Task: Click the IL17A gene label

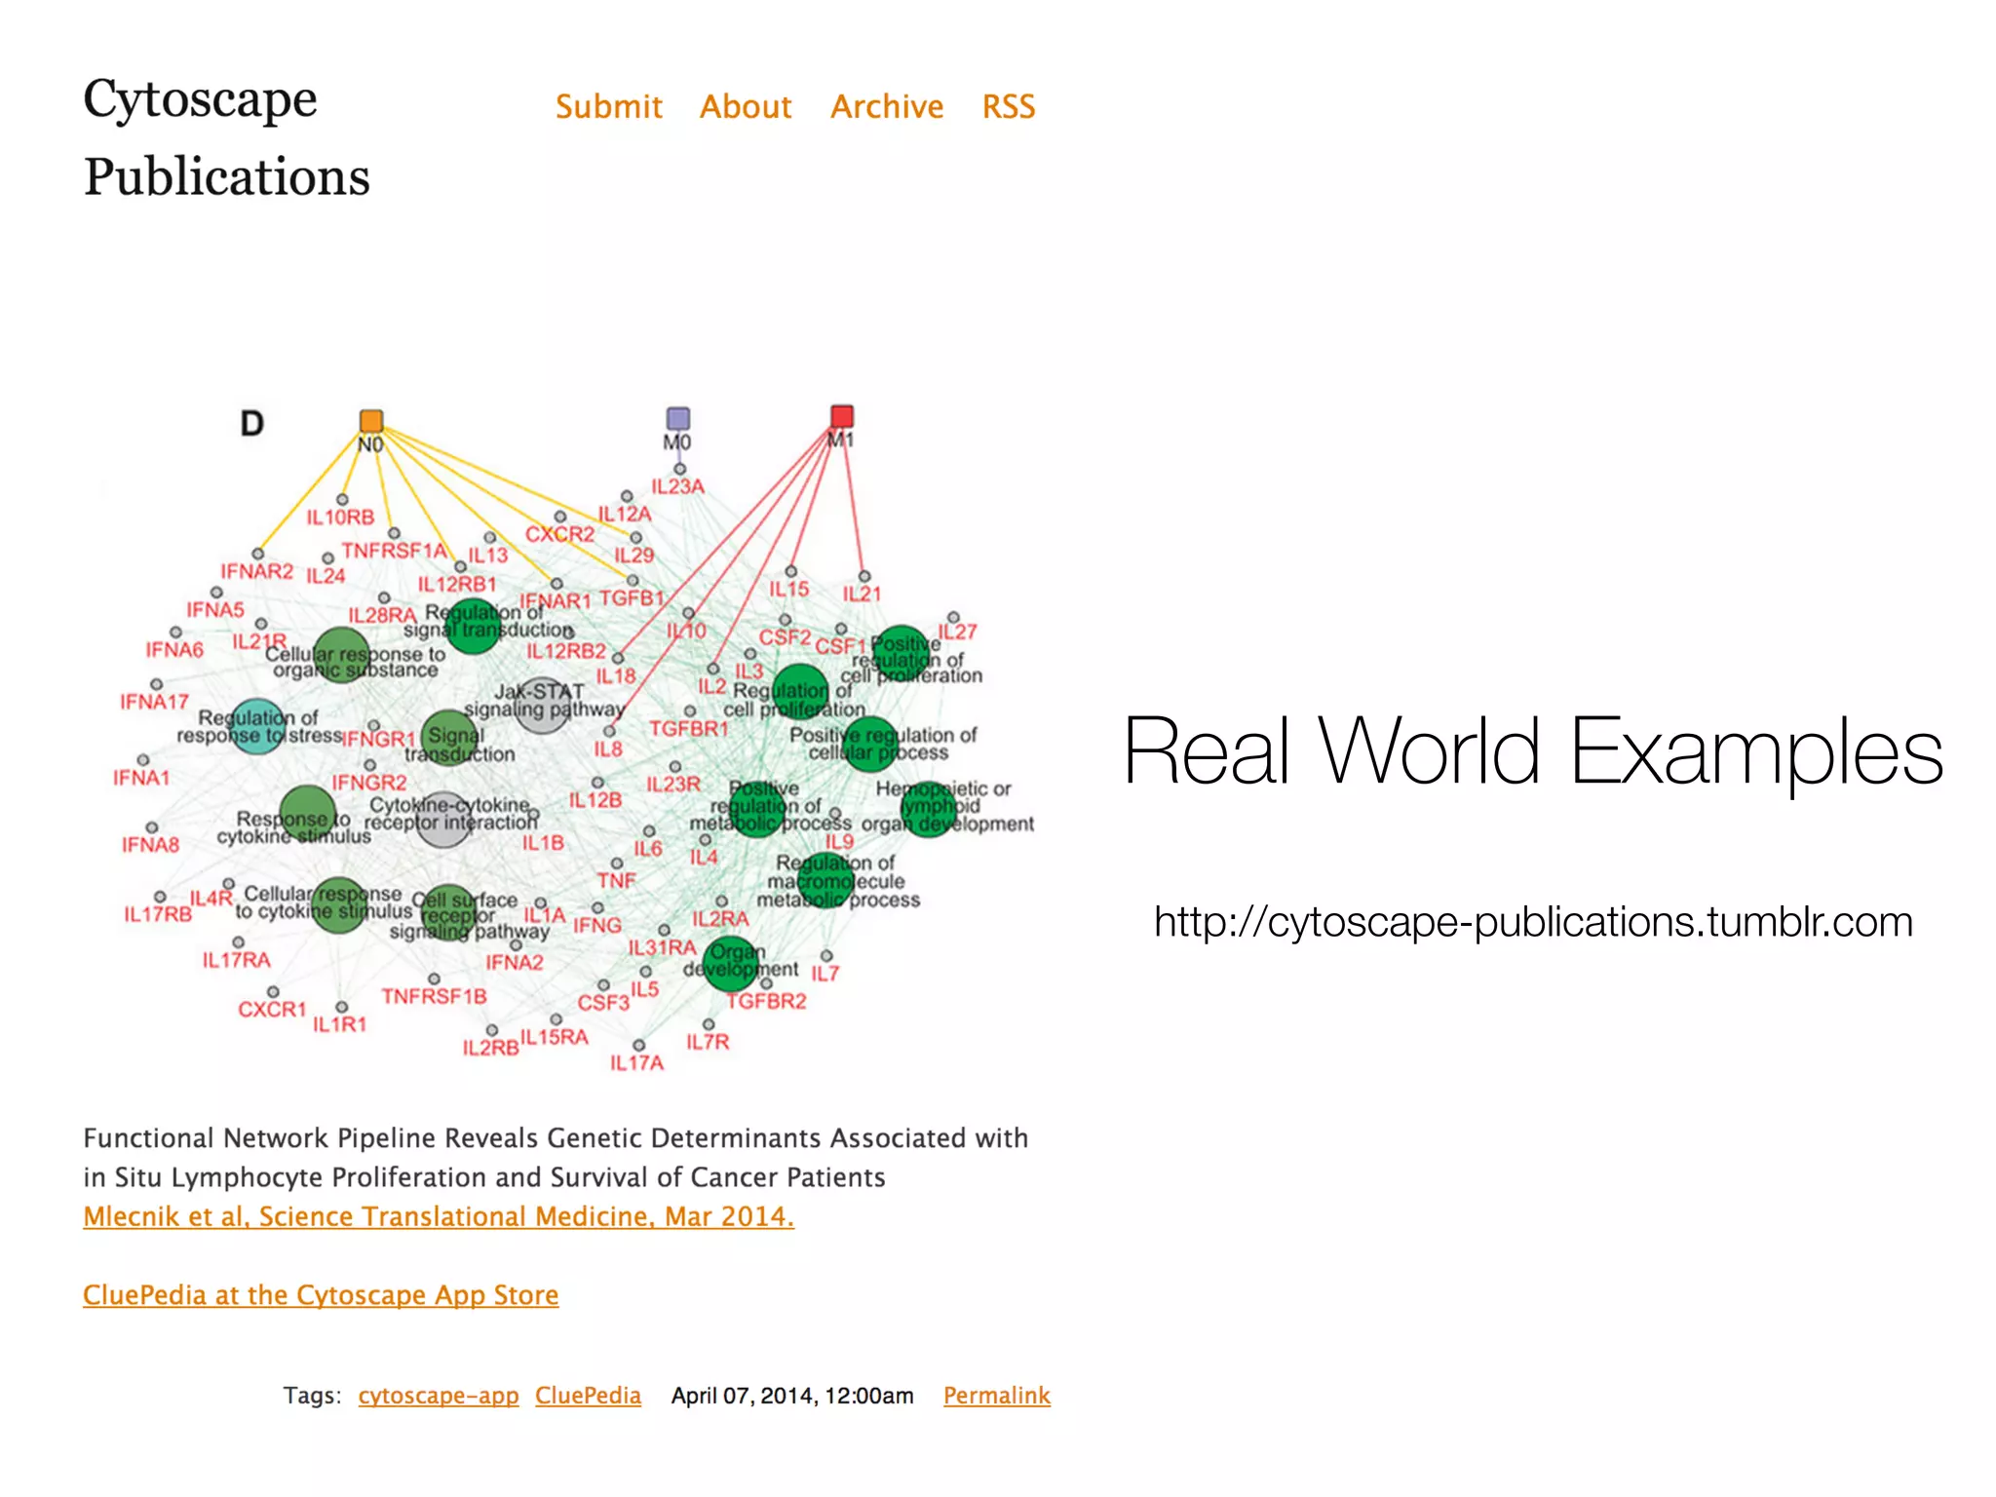Action: click(x=636, y=1062)
